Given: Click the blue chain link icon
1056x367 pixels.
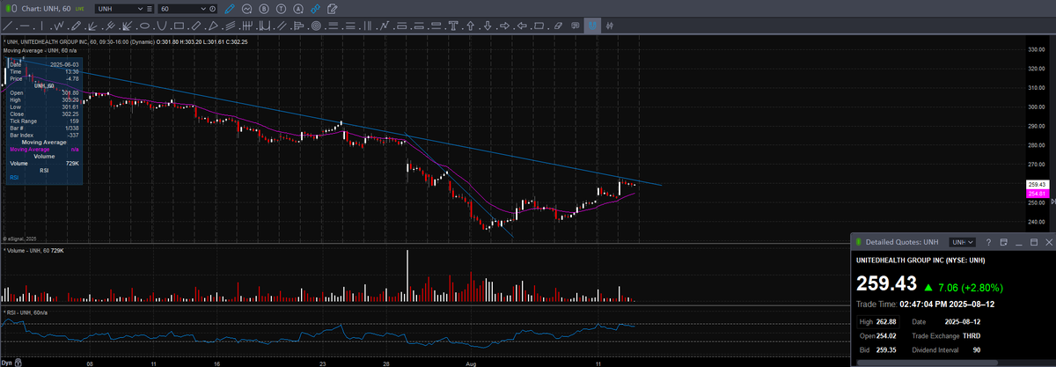Looking at the screenshot, I should coord(316,9).
